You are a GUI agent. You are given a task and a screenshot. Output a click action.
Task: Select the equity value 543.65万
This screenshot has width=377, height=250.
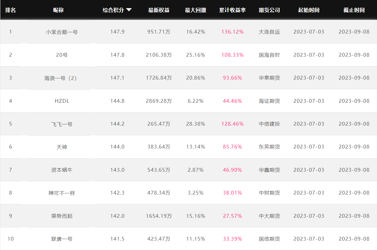[159, 170]
